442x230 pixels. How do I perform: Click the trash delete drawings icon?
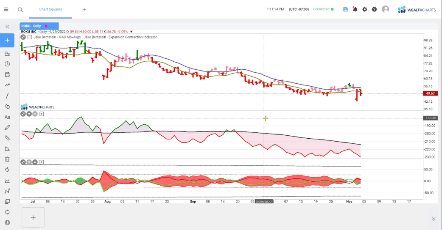[7, 159]
